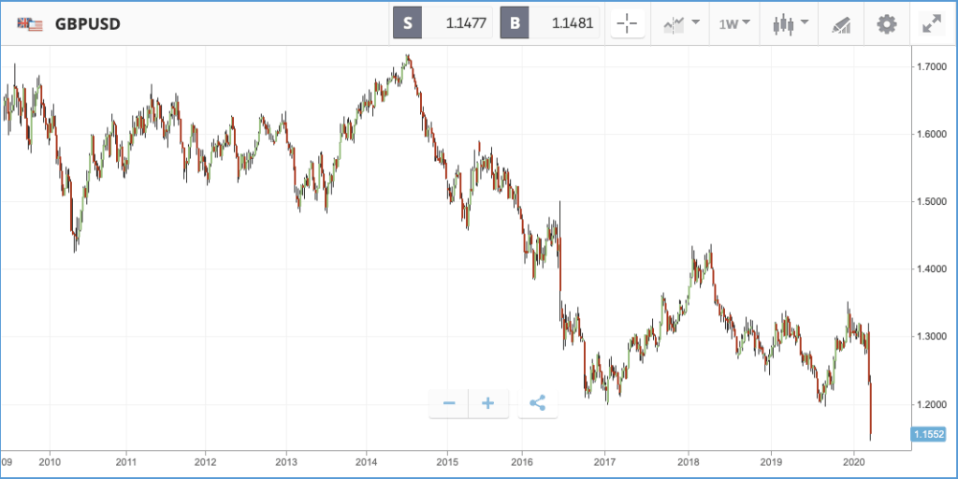958x479 pixels.
Task: Expand chart to full screen
Action: coord(932,24)
